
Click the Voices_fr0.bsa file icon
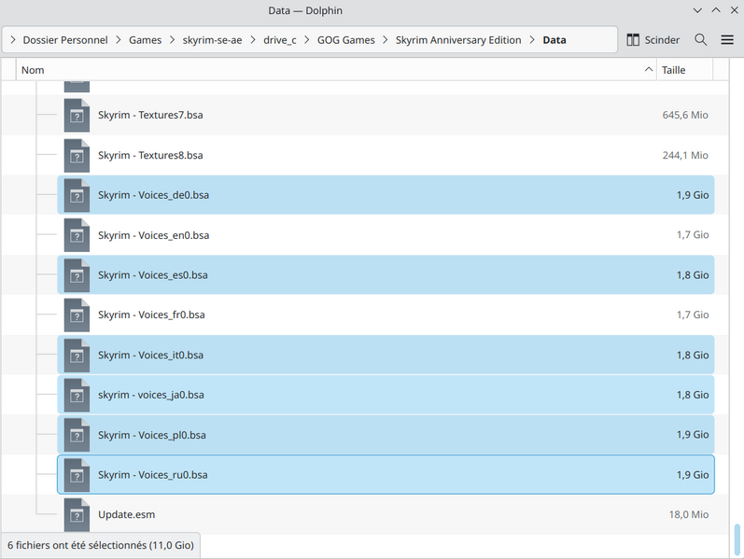click(77, 315)
